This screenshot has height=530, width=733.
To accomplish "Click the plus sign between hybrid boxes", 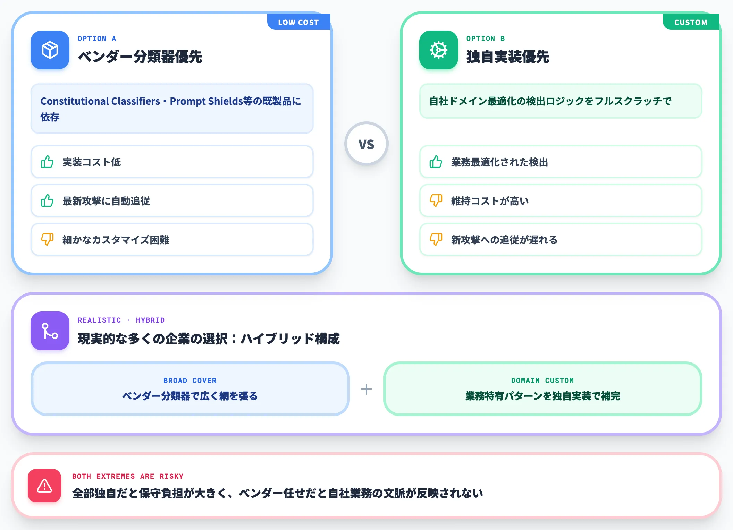I will point(366,389).
